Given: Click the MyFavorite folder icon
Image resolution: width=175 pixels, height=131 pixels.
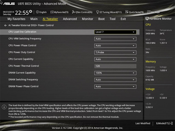Looking at the screenshot, I should pos(52,12).
